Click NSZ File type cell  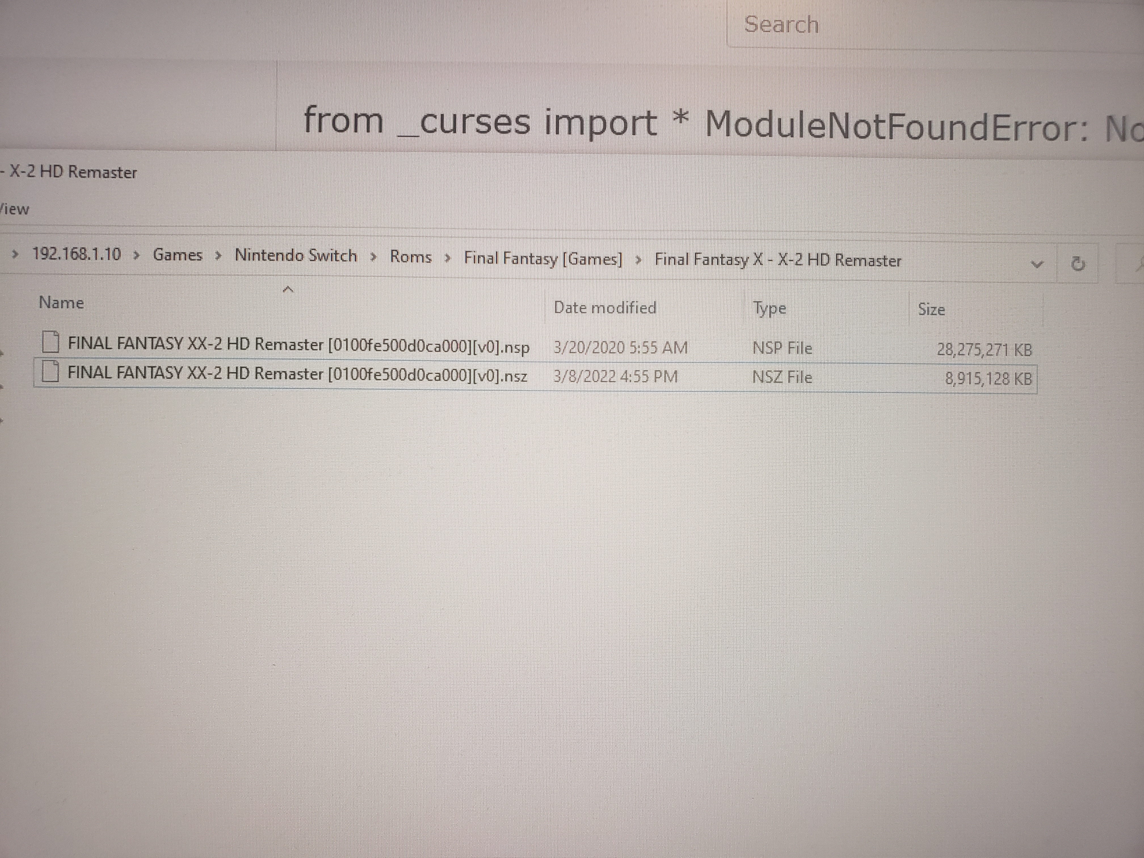[783, 377]
